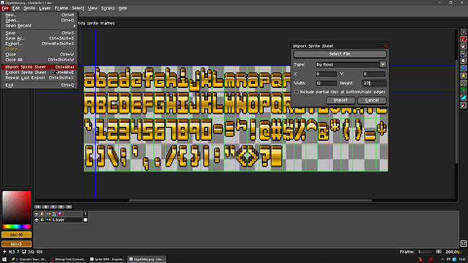The width and height of the screenshot is (468, 263).
Task: Click the rainbow hue slider bar
Action: click(16, 226)
